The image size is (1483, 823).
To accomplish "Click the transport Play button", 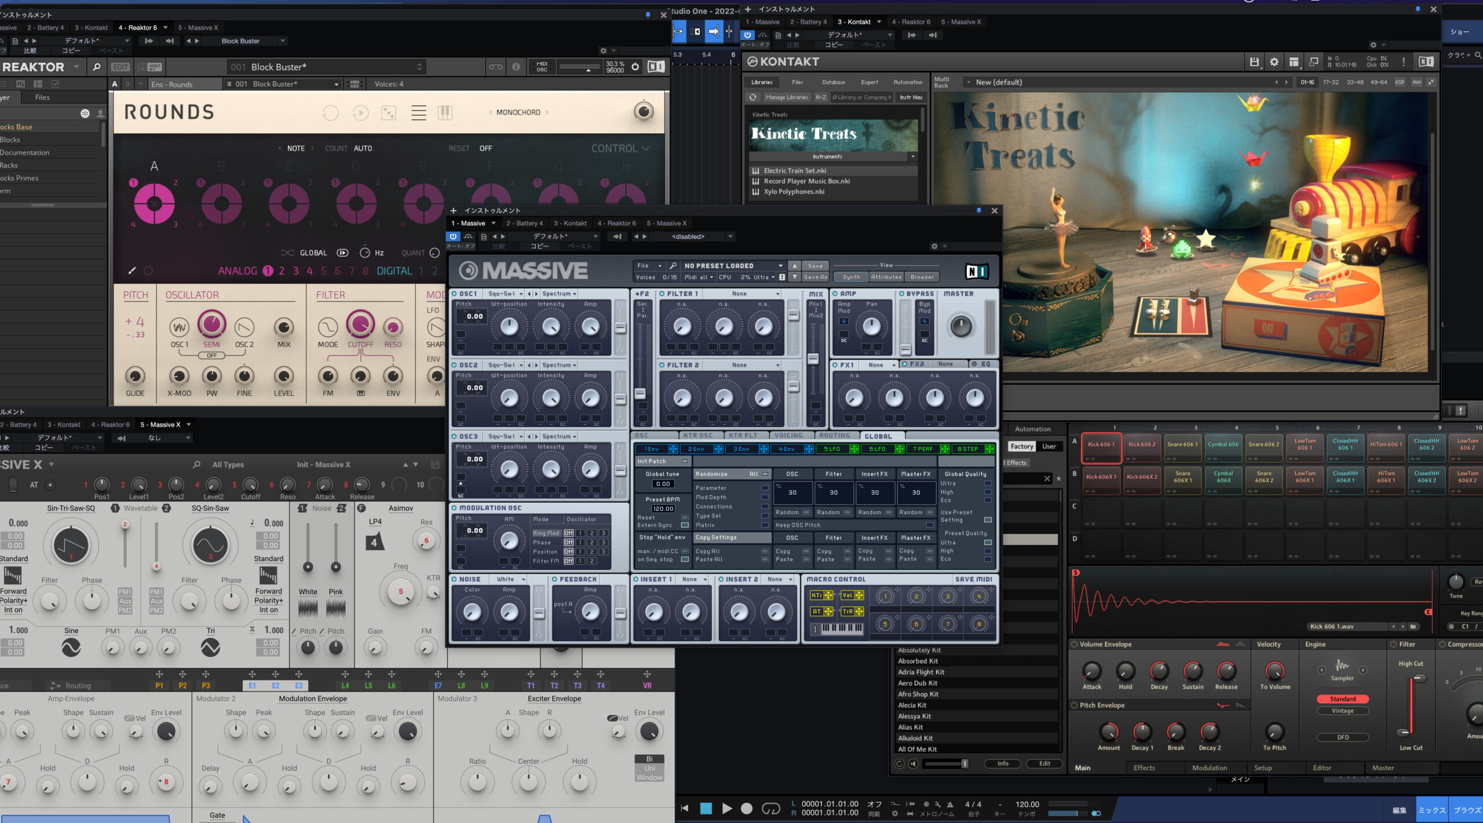I will 726,809.
